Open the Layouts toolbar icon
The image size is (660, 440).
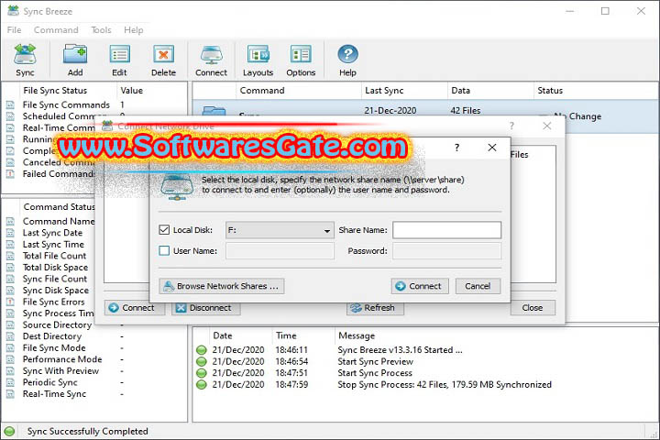[258, 60]
